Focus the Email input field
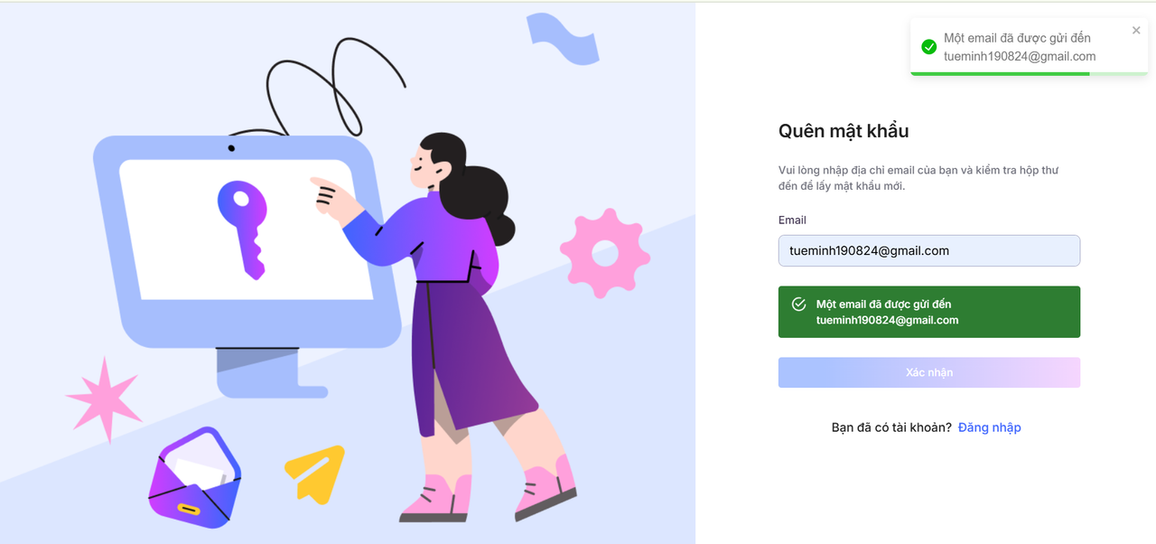 coord(929,250)
